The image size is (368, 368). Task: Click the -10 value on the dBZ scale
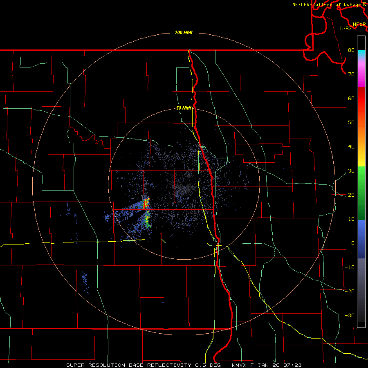click(x=350, y=267)
